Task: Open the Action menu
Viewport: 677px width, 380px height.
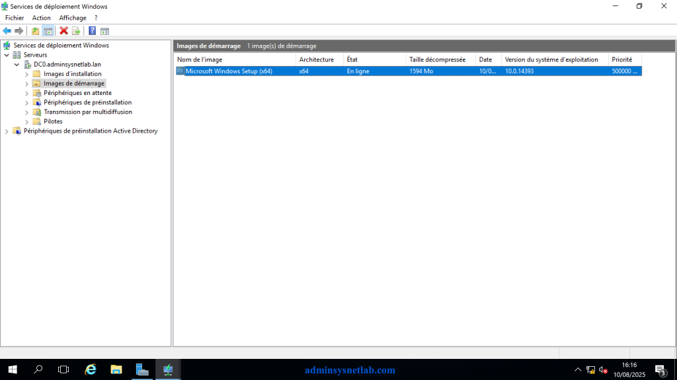Action: click(42, 18)
